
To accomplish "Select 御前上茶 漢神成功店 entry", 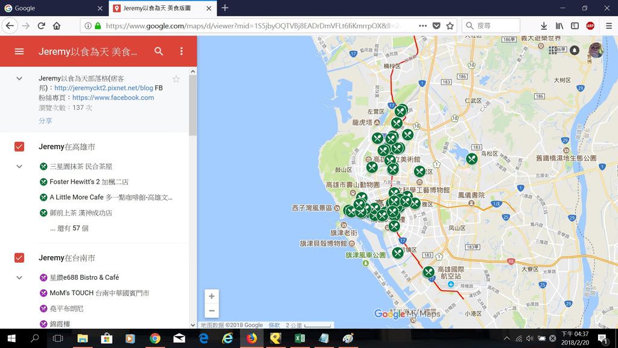I will [x=81, y=213].
